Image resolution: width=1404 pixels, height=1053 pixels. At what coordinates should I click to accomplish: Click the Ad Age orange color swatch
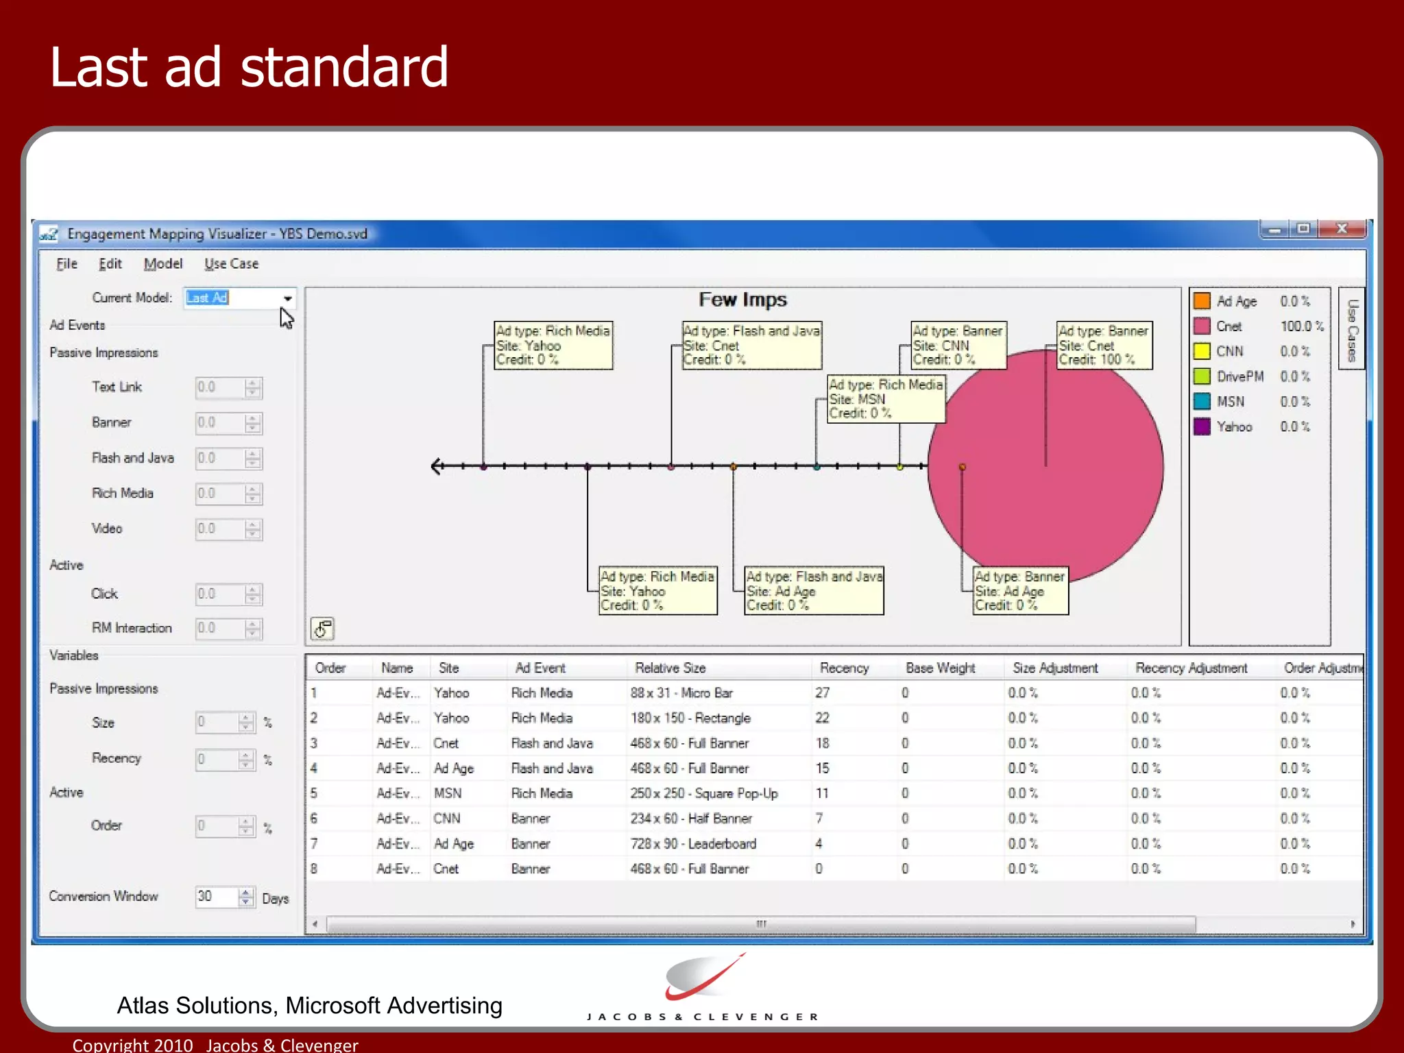(x=1202, y=301)
